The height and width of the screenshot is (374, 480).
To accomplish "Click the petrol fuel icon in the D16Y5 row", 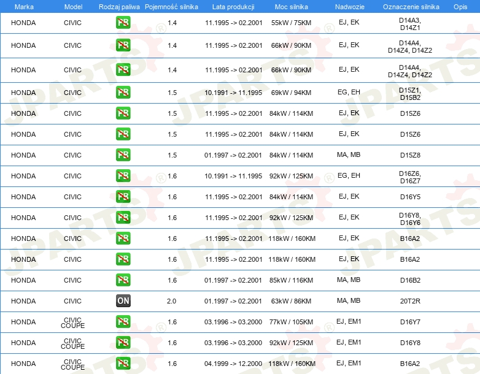I will point(123,197).
